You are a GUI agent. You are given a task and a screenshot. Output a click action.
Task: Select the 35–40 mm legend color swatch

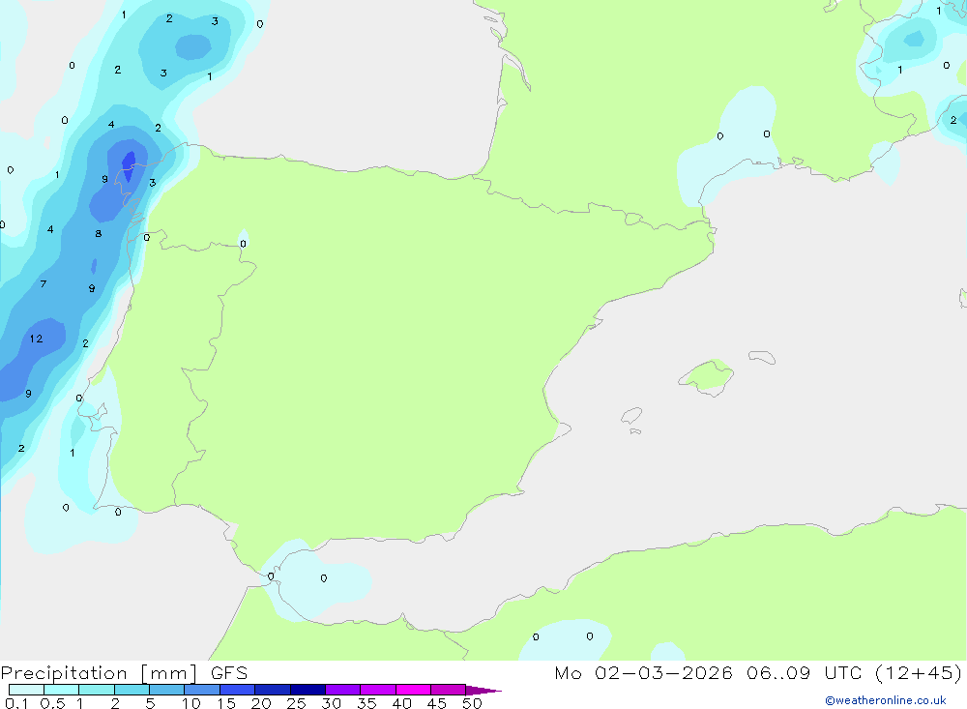point(378,690)
